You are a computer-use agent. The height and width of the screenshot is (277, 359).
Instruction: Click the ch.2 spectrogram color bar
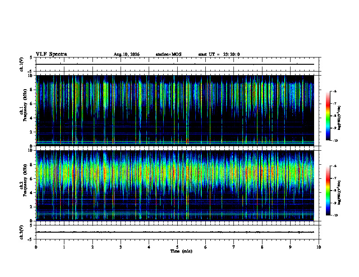click(x=328, y=191)
